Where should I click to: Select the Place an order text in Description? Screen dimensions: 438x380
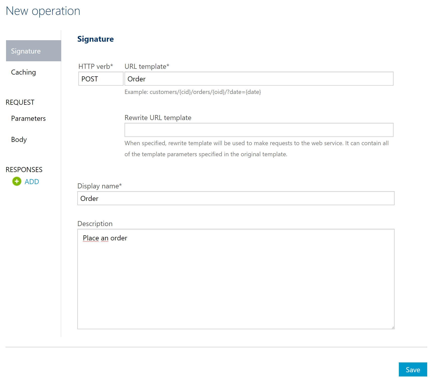point(105,238)
